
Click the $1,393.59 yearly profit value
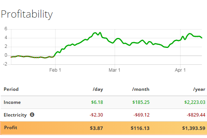pyautogui.click(x=194, y=128)
